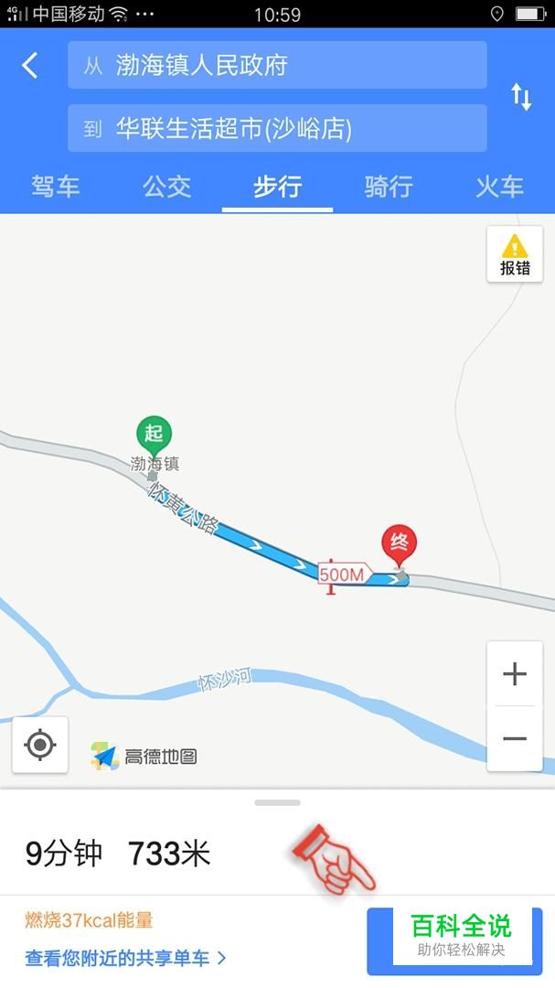The image size is (555, 988).
Task: Switch to 公交 transit tab
Action: point(166,187)
